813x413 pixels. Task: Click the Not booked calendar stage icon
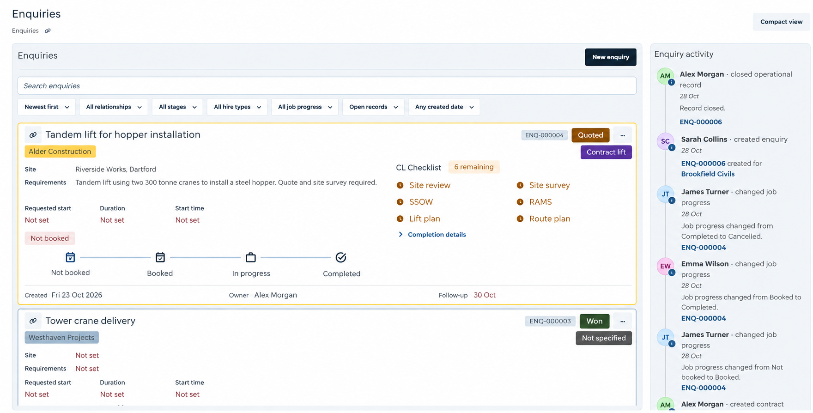70,257
